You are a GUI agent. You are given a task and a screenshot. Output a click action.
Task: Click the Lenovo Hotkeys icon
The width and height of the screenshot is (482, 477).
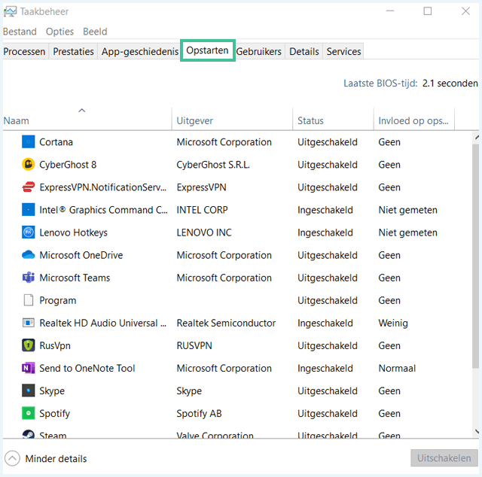click(x=29, y=232)
